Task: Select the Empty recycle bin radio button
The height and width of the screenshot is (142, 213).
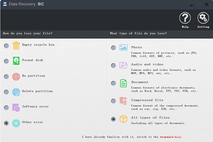Action: point(6,46)
